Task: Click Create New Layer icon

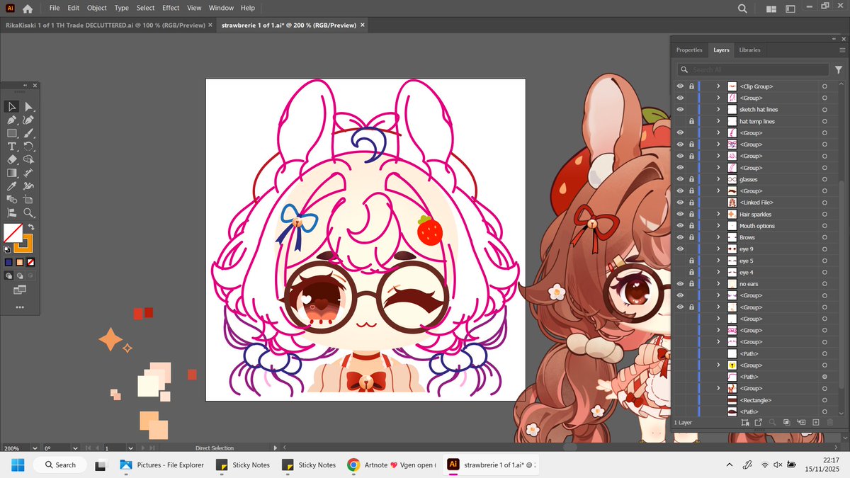Action: pos(816,422)
